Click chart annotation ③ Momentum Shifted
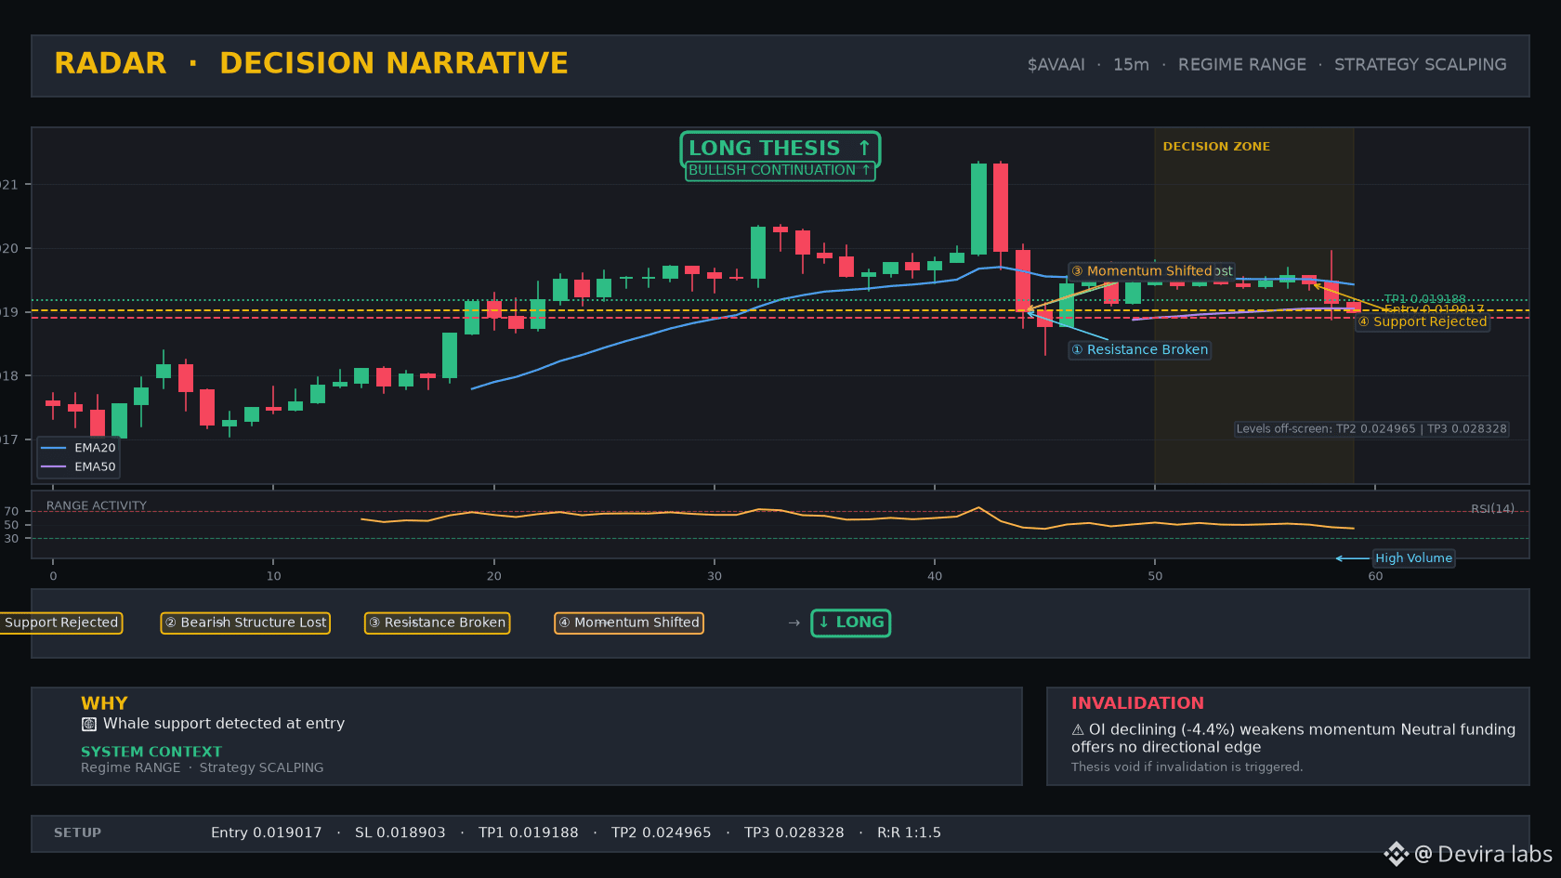1561x878 pixels. tap(1142, 271)
